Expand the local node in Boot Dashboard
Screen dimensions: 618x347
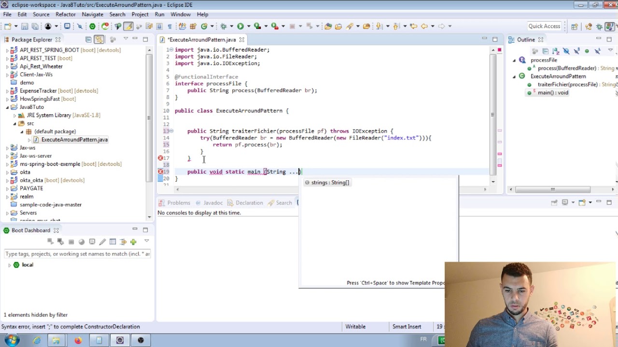click(9, 265)
